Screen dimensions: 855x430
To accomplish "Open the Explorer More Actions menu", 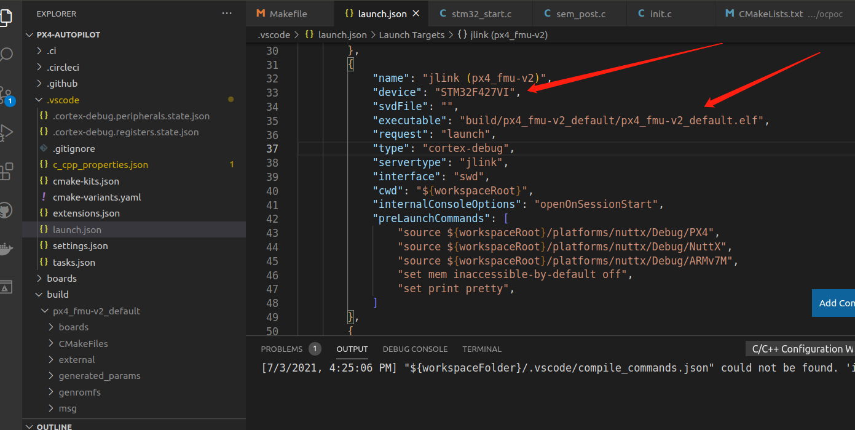I will point(227,13).
